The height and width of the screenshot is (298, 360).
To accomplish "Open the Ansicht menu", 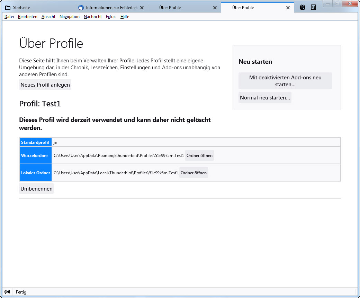I will [48, 17].
